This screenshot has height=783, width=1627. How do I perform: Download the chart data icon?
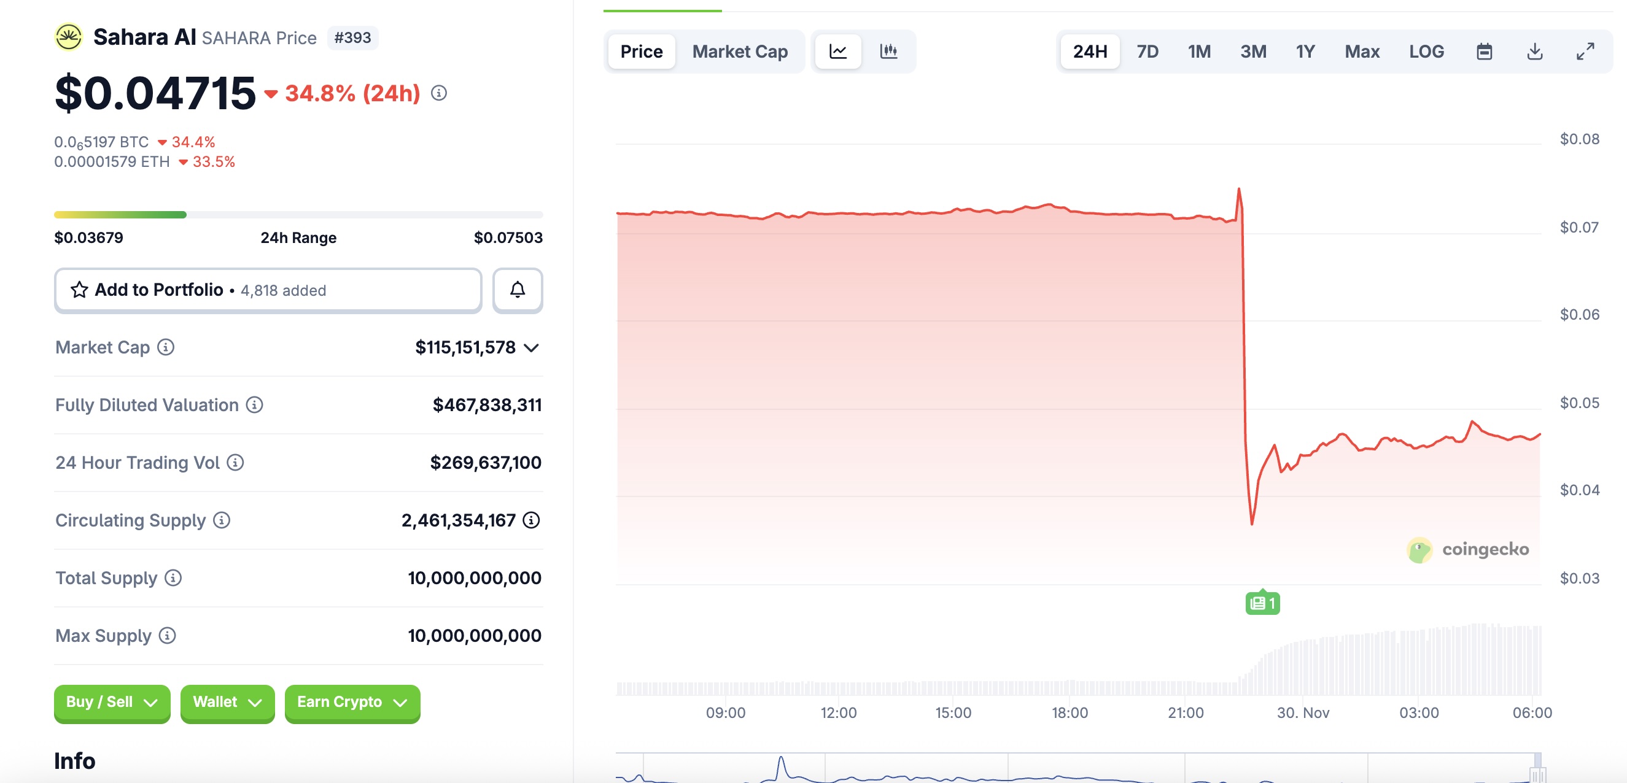pyautogui.click(x=1534, y=51)
